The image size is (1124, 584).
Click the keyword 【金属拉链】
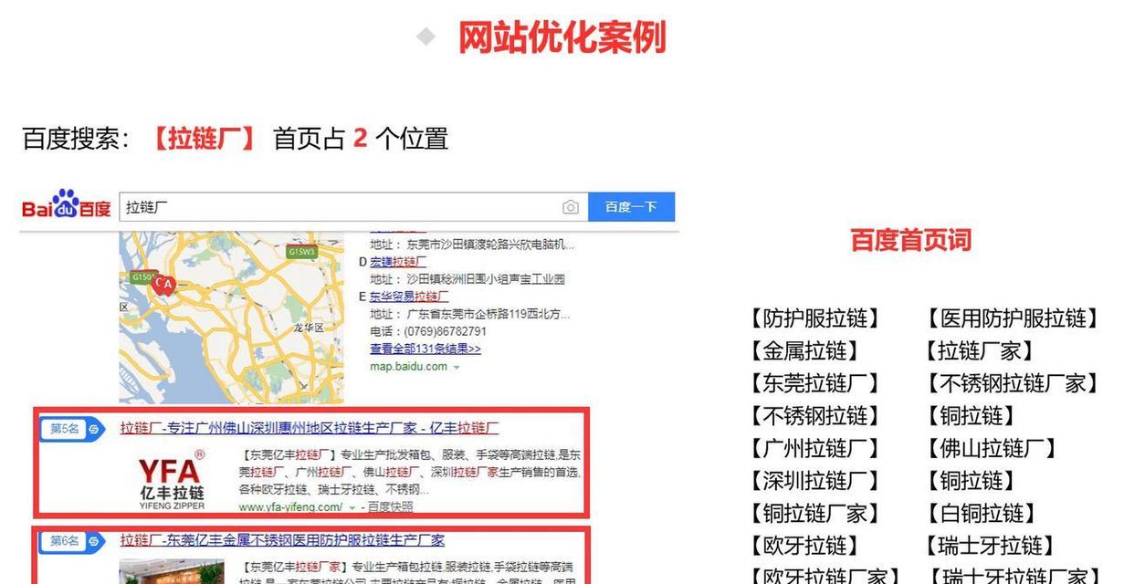804,351
